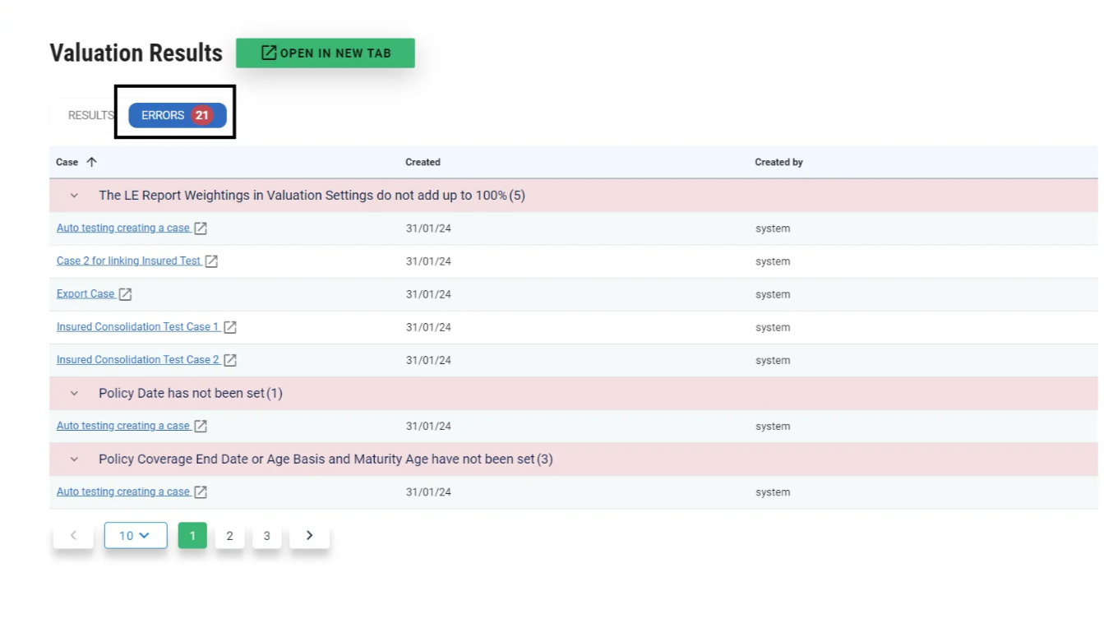Click Open In New Tab button
1104x623 pixels.
[x=326, y=53]
